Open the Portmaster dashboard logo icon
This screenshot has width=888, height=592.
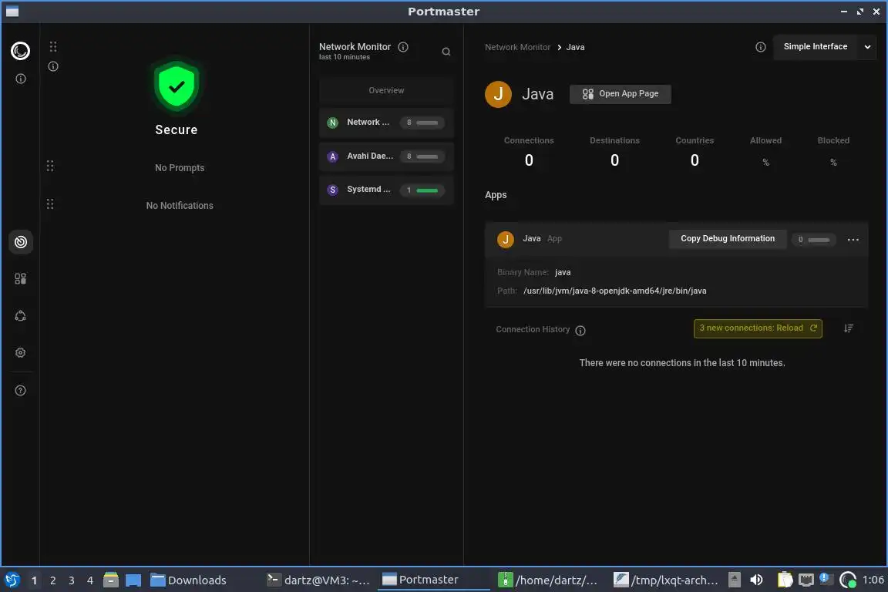pyautogui.click(x=20, y=51)
